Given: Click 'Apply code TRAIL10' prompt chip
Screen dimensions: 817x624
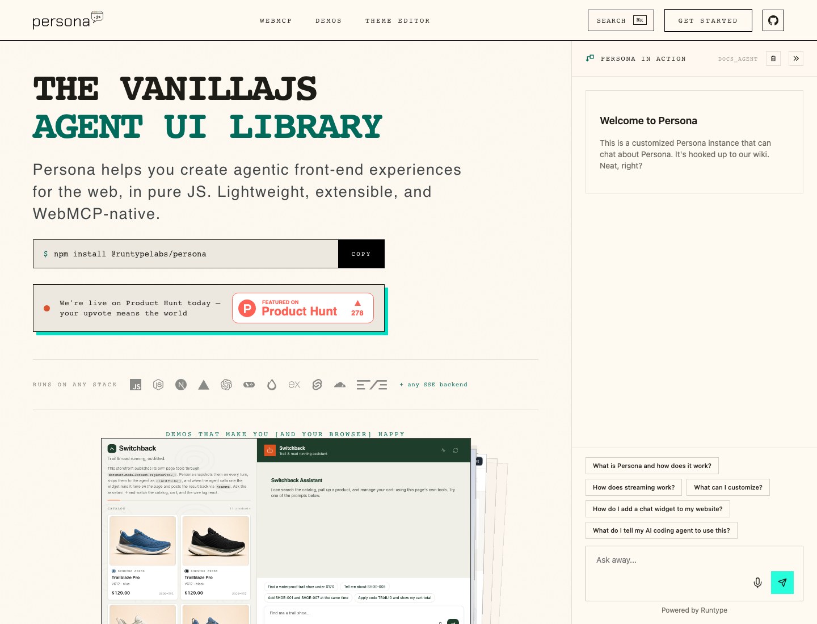Looking at the screenshot, I should coord(394,597).
